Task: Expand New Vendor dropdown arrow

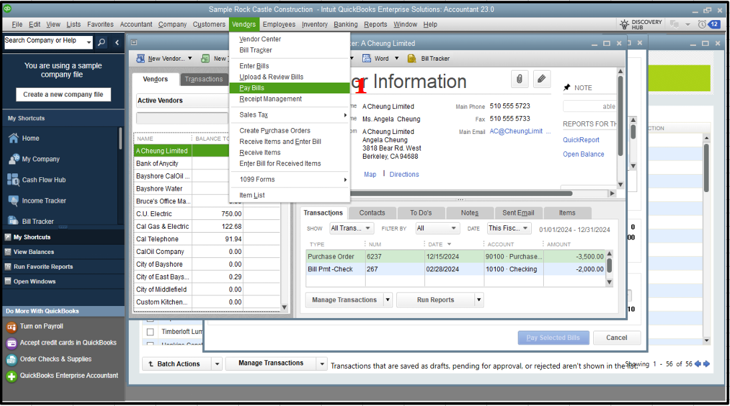Action: 190,59
